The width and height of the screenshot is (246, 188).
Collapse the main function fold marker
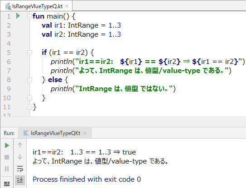[29, 16]
